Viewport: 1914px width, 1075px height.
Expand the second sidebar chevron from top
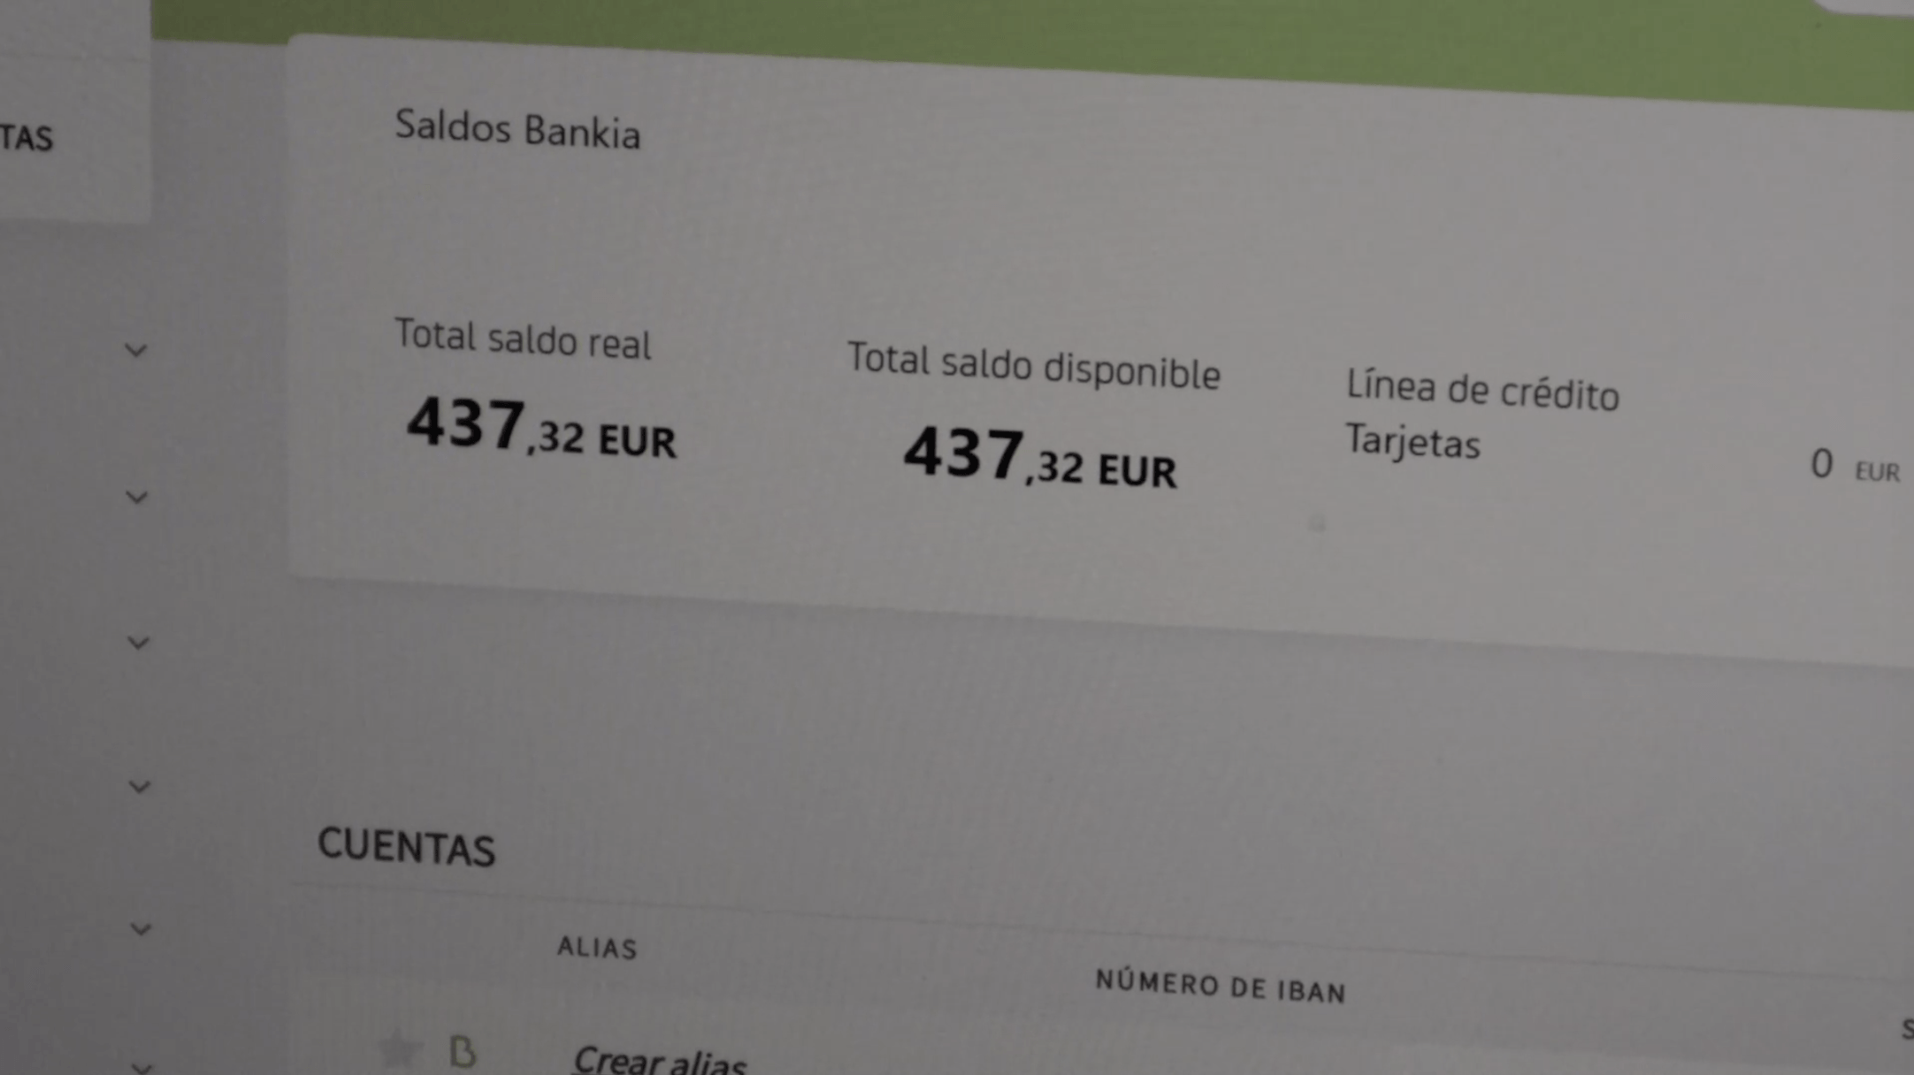click(136, 497)
